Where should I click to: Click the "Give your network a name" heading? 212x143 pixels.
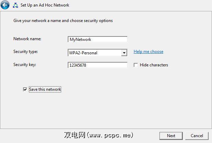point(63,21)
